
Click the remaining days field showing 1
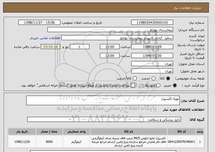pyautogui.click(x=80, y=47)
